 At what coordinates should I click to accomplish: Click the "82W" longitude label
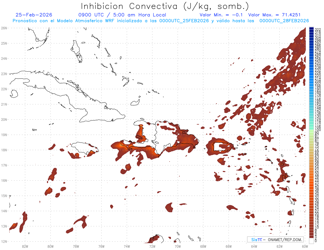click(x=25, y=246)
